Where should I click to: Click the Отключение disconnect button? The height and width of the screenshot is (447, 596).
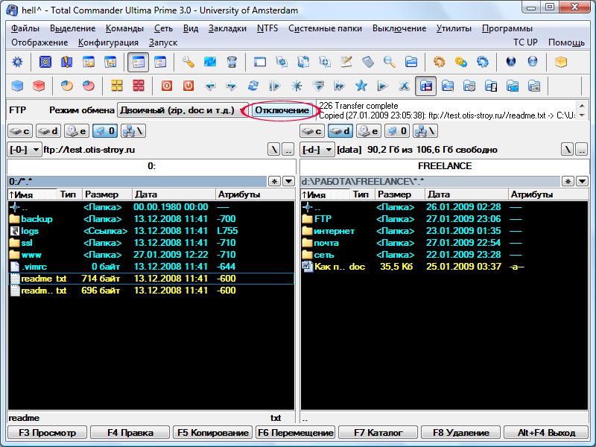click(282, 110)
